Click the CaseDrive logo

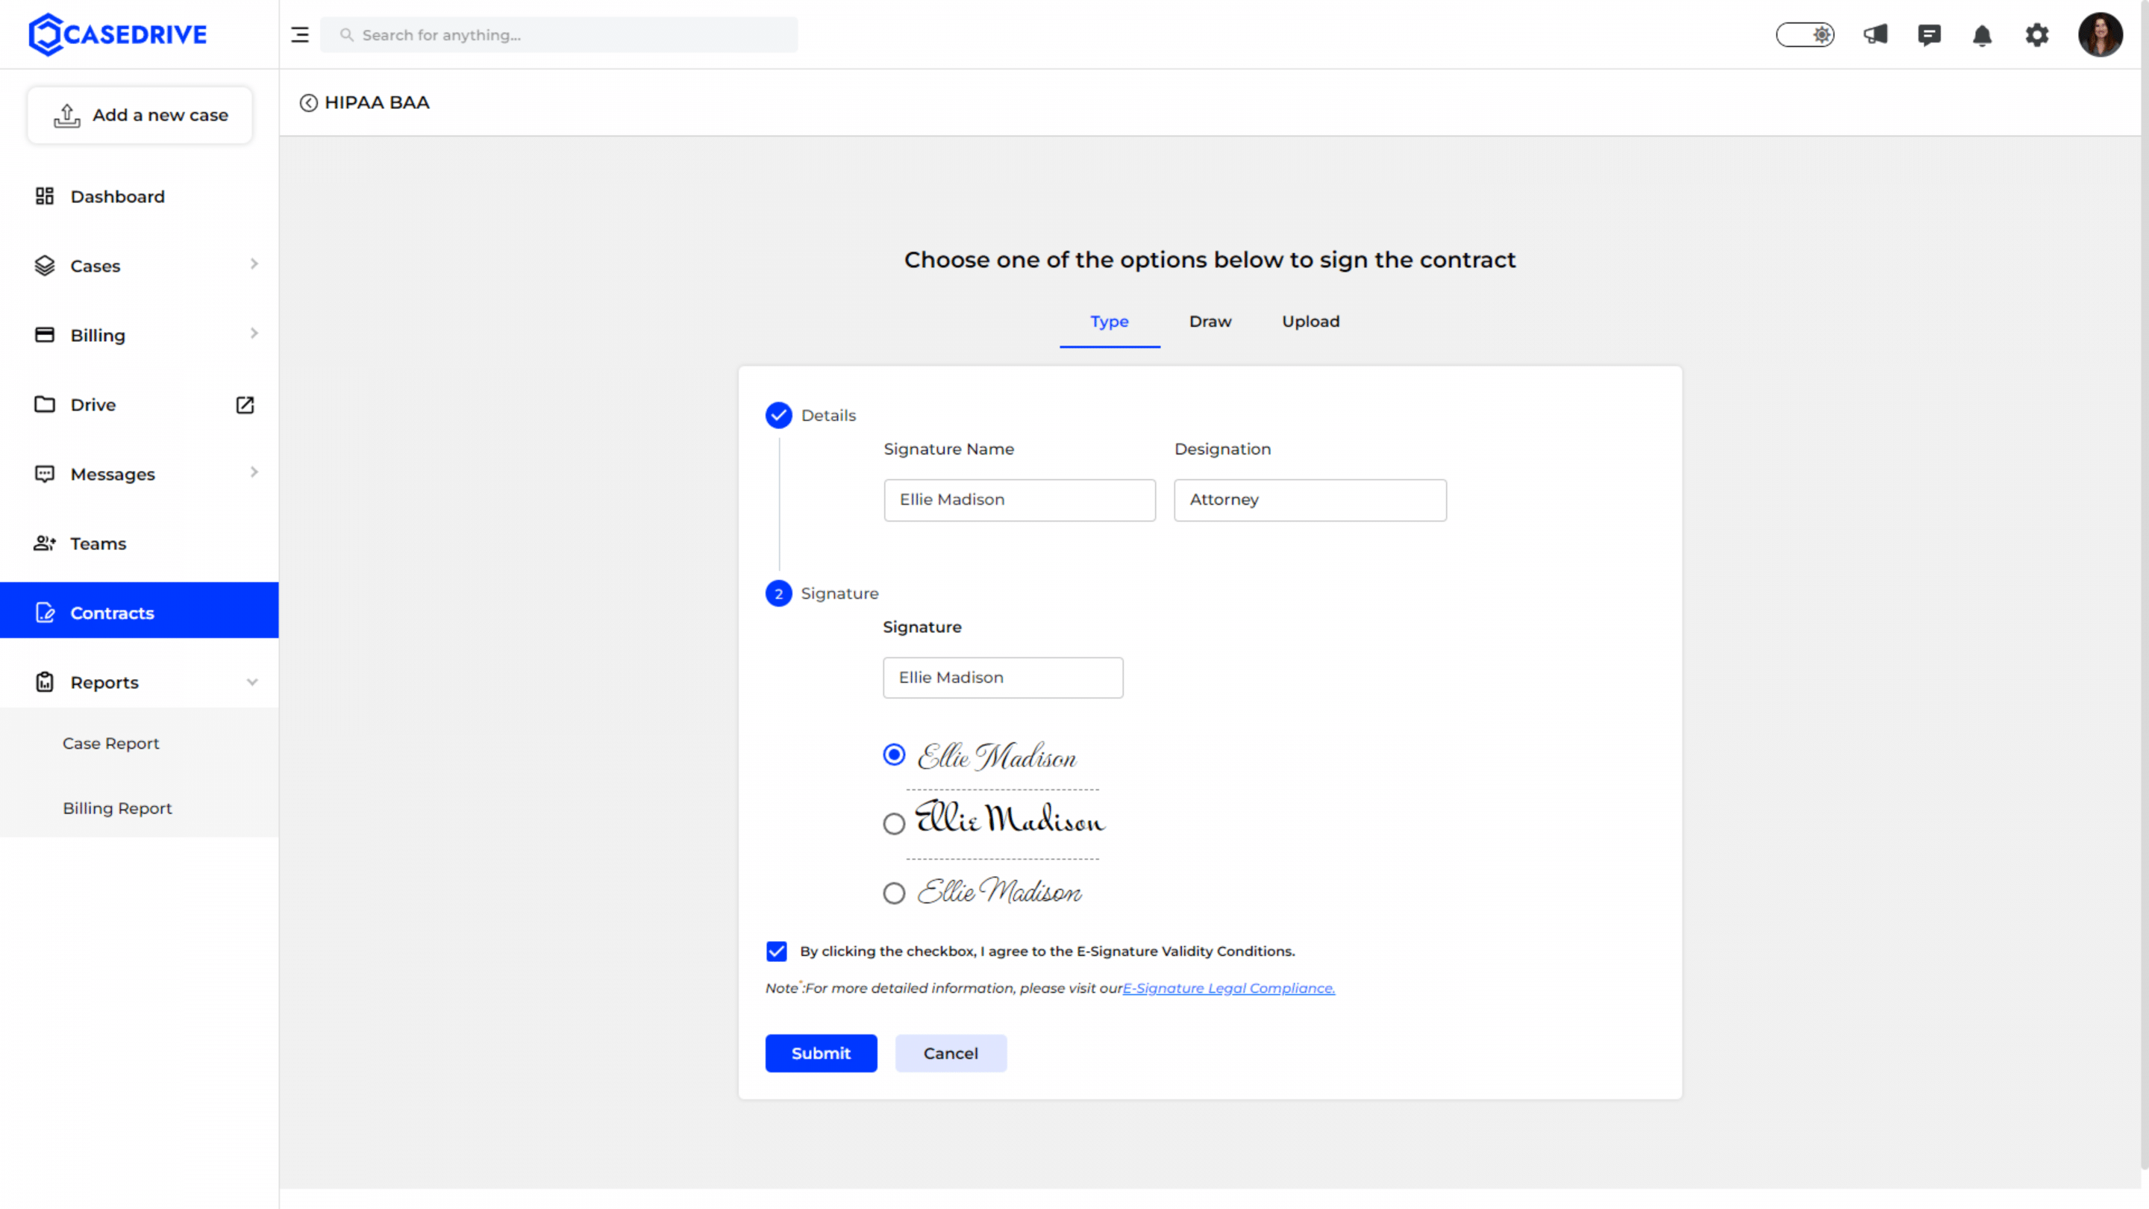(x=118, y=34)
